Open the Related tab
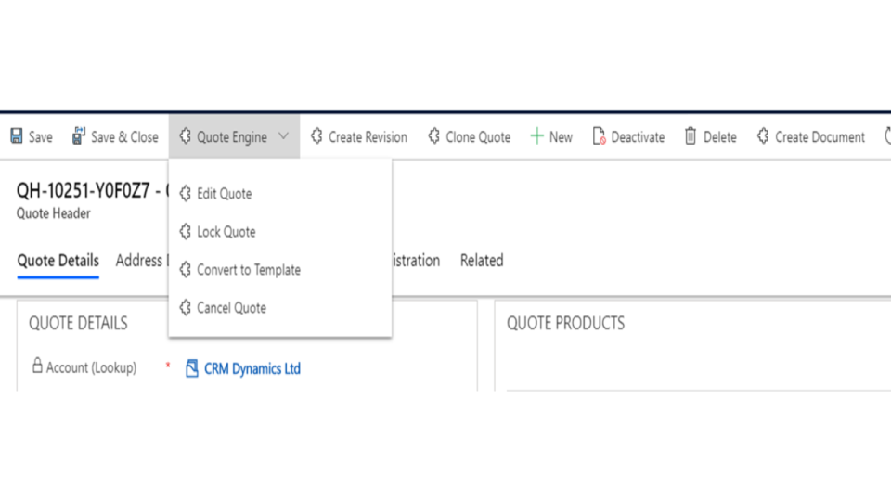 tap(482, 261)
